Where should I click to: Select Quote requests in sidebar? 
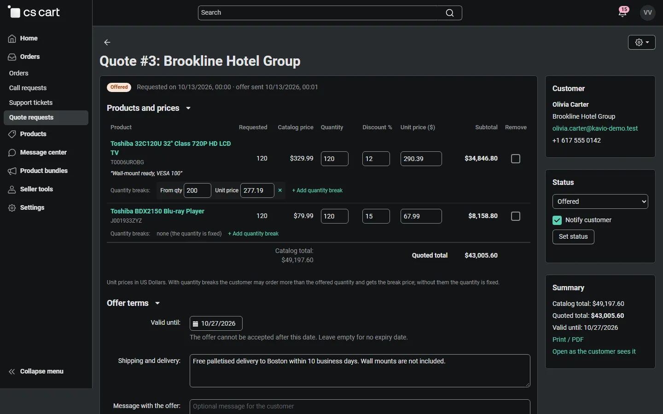(x=46, y=117)
